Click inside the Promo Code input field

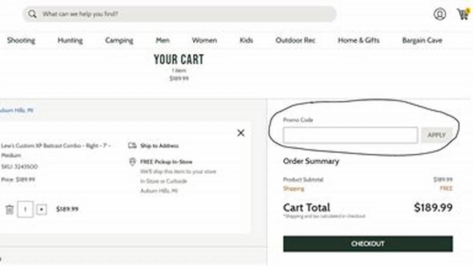coord(350,135)
